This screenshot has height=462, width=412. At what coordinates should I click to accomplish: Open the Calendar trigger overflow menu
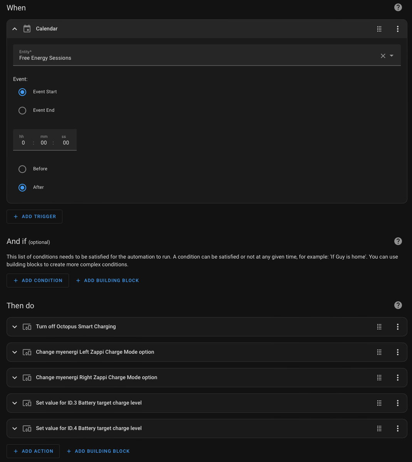point(398,29)
